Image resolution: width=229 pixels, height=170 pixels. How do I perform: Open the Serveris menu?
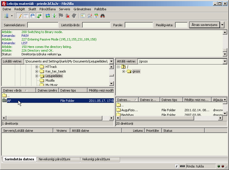pos(65,9)
